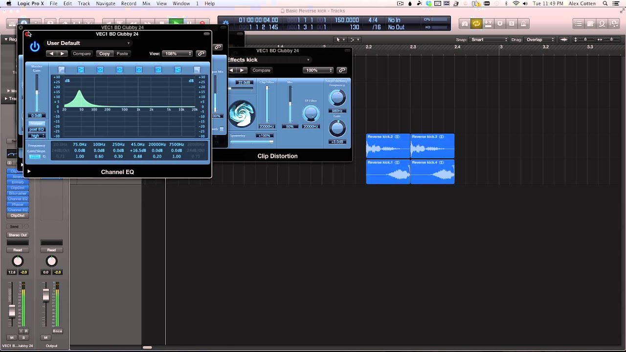Open the Record menu
The height and width of the screenshot is (352, 626).
pos(129,3)
